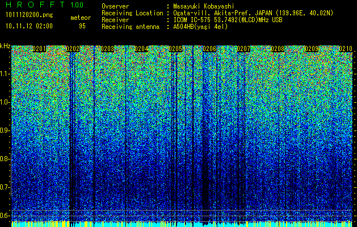Click the 0.7 frequency axis label

click(5, 187)
